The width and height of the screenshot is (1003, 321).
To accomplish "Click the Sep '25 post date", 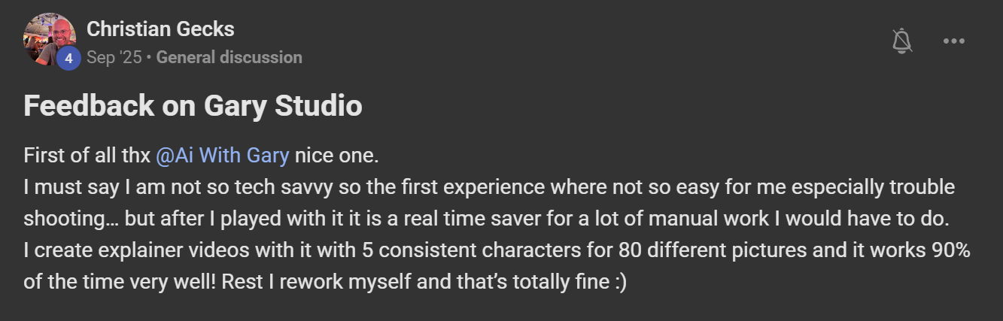I will (114, 57).
